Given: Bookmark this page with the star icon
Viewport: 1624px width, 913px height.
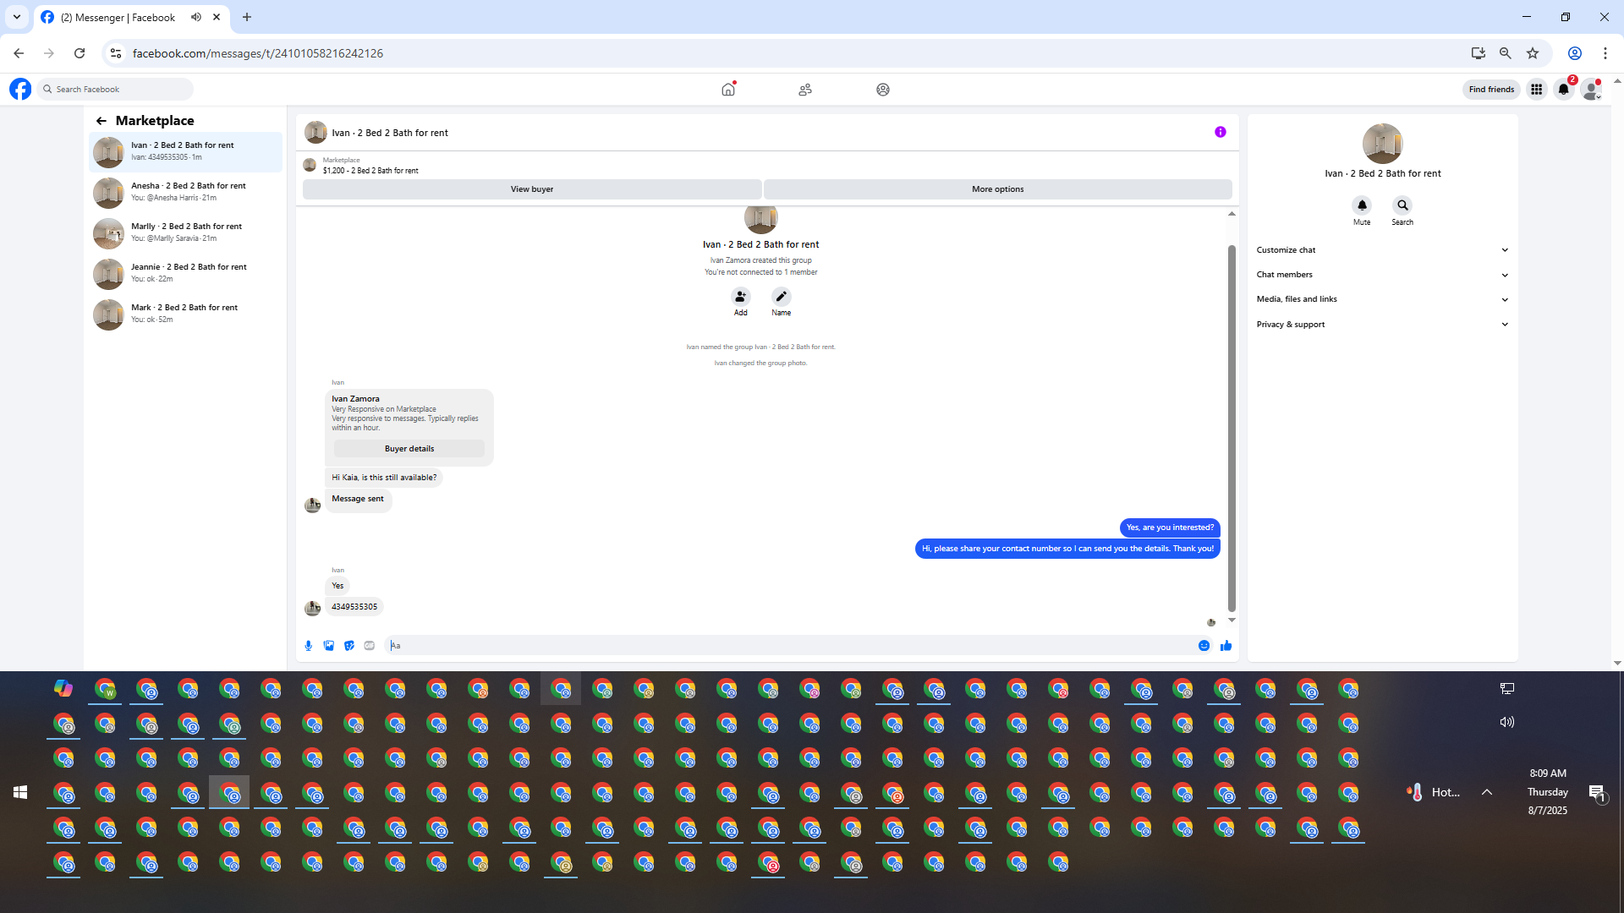Looking at the screenshot, I should pos(1533,53).
